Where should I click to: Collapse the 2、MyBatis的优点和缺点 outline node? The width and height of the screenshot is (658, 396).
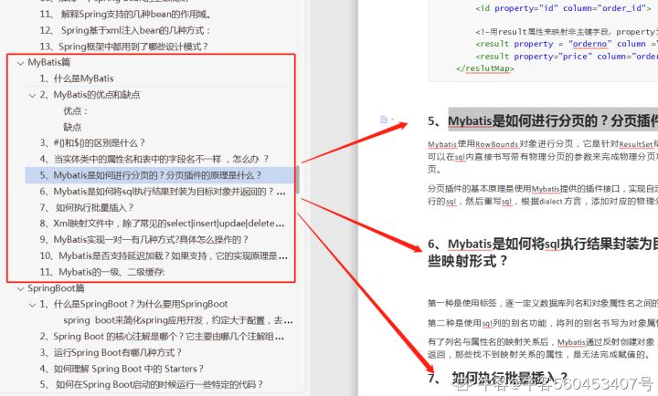tap(32, 95)
